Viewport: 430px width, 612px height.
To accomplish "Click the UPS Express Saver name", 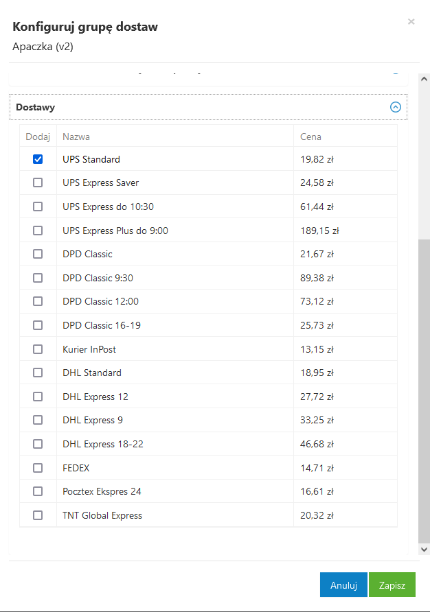I will pos(100,183).
